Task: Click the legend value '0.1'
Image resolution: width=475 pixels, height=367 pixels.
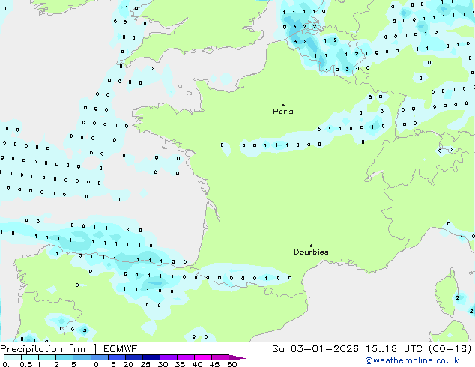Action: 8,364
